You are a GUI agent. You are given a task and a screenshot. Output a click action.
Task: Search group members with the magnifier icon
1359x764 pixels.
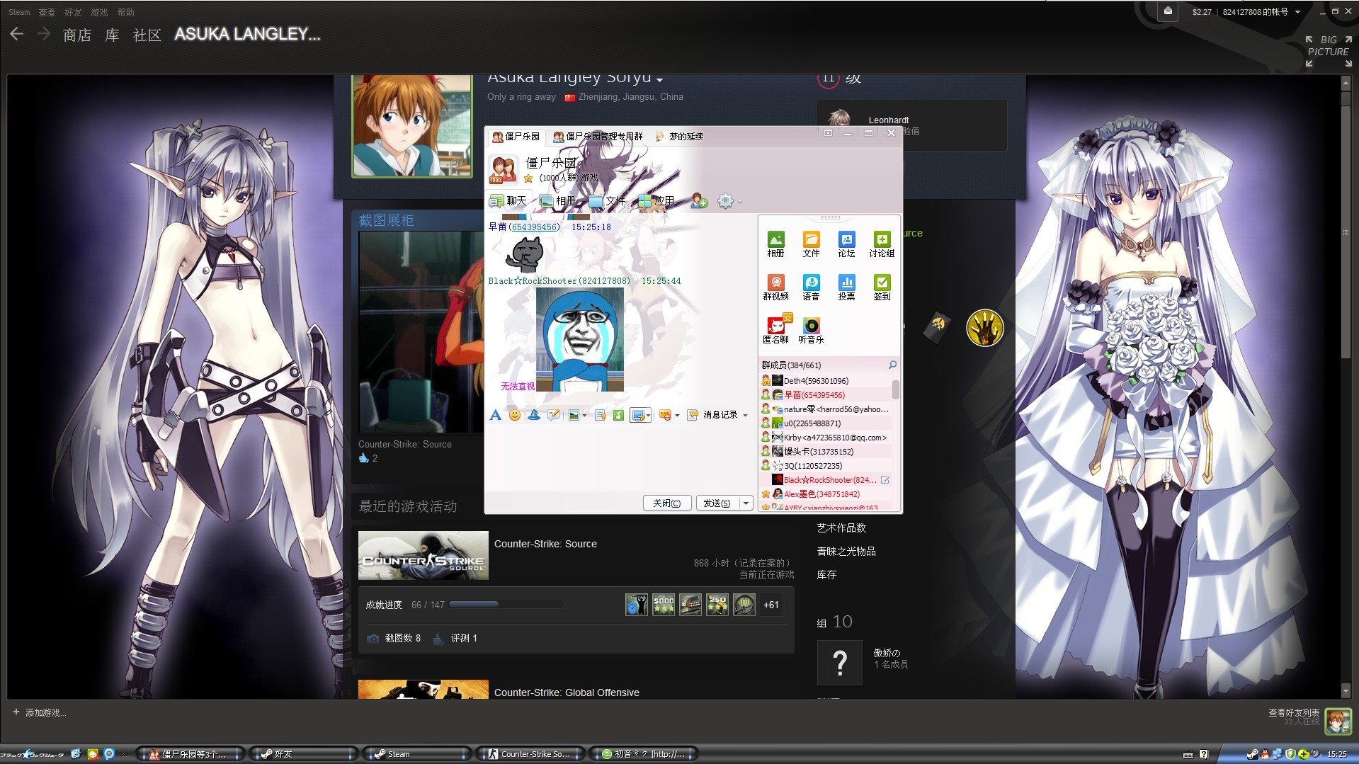(892, 365)
